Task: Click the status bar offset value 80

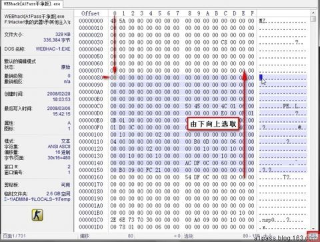Action: (x=131, y=236)
